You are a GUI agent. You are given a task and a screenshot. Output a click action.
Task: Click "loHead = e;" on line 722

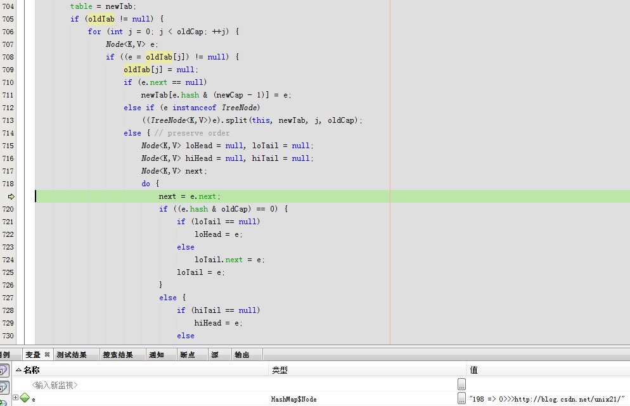tap(219, 234)
